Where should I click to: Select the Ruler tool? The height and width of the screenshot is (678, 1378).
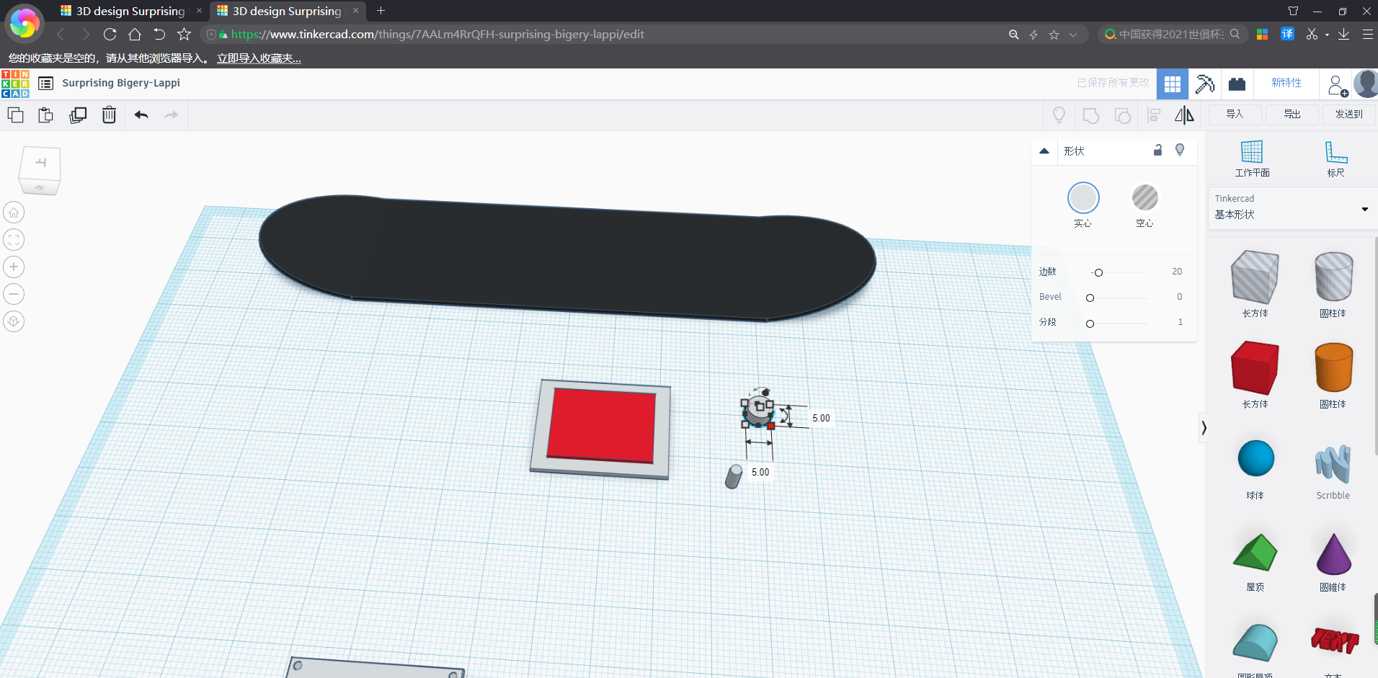1335,159
